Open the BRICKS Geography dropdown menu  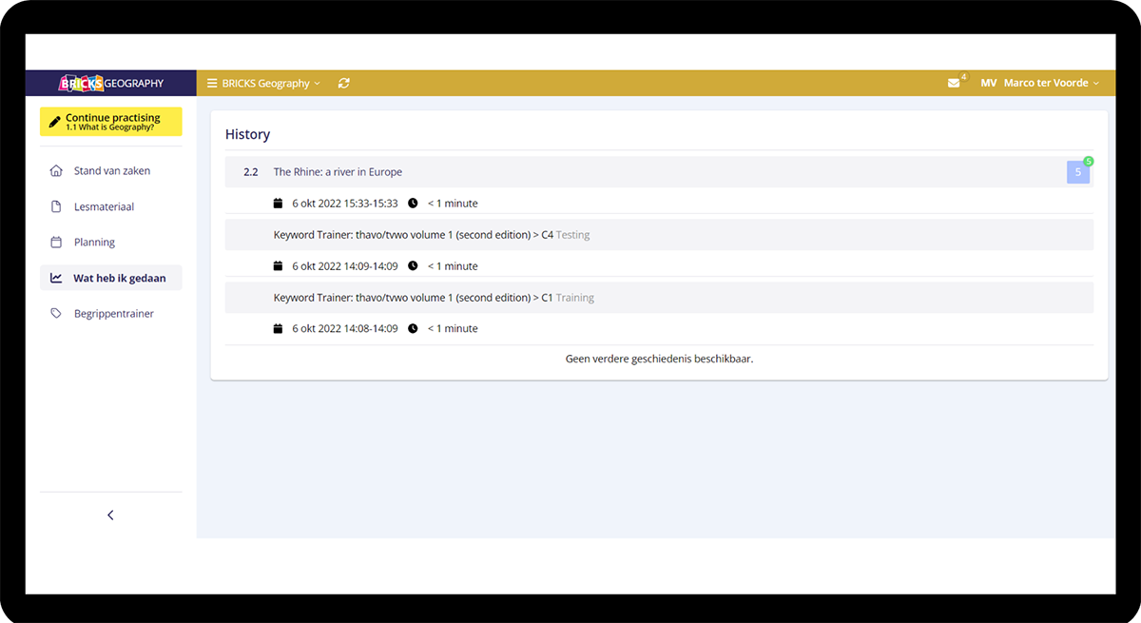click(263, 84)
